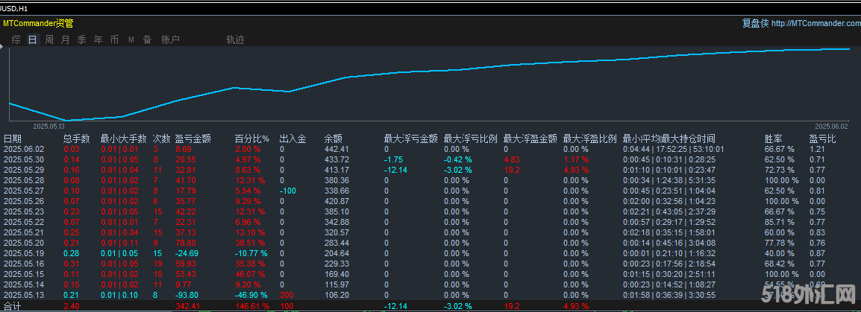This screenshot has width=861, height=312.
Task: Open the 周 weekly tab
Action: 49,39
